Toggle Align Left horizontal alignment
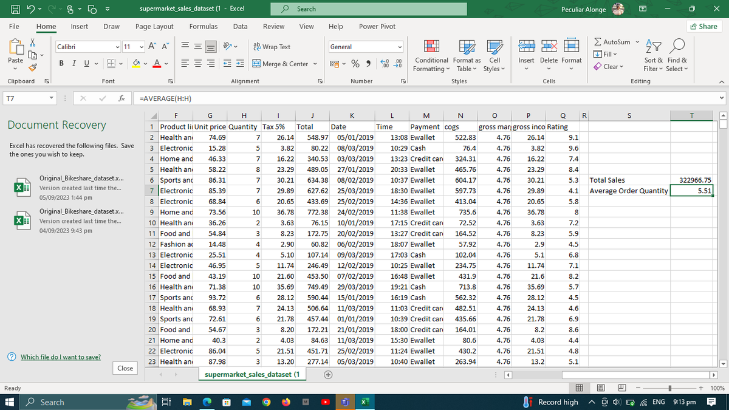Image resolution: width=729 pixels, height=410 pixels. [186, 64]
